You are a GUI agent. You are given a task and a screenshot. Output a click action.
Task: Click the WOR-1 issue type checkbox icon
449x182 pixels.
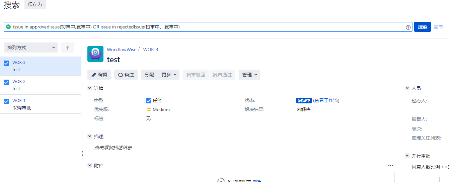6,101
